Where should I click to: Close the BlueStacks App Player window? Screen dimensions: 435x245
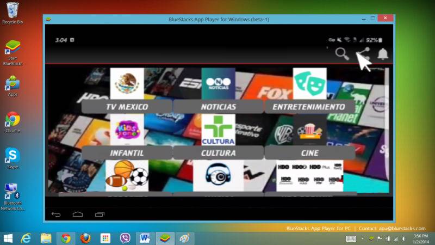click(386, 18)
